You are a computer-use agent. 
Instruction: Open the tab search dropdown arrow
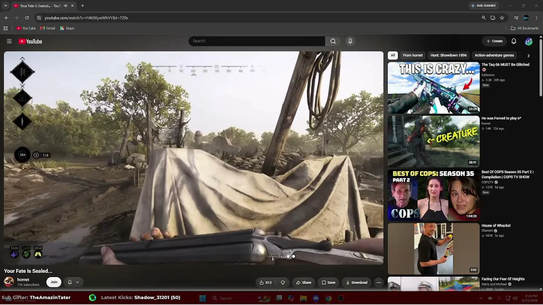6,6
